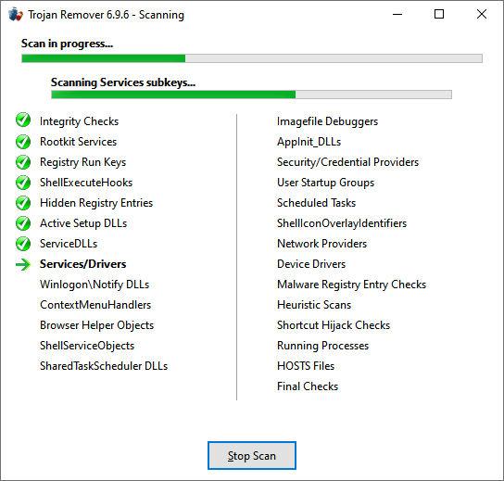504x481 pixels.
Task: Click the Scanning Services subkeys progress bar
Action: click(x=251, y=95)
